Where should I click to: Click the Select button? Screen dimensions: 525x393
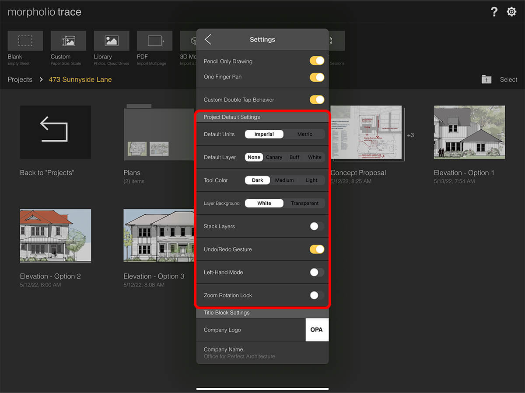pyautogui.click(x=508, y=79)
